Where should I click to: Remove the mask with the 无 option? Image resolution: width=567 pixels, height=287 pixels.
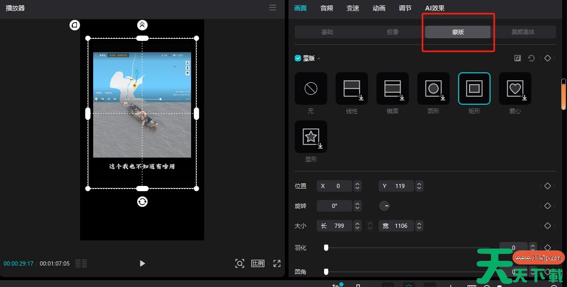coord(310,89)
